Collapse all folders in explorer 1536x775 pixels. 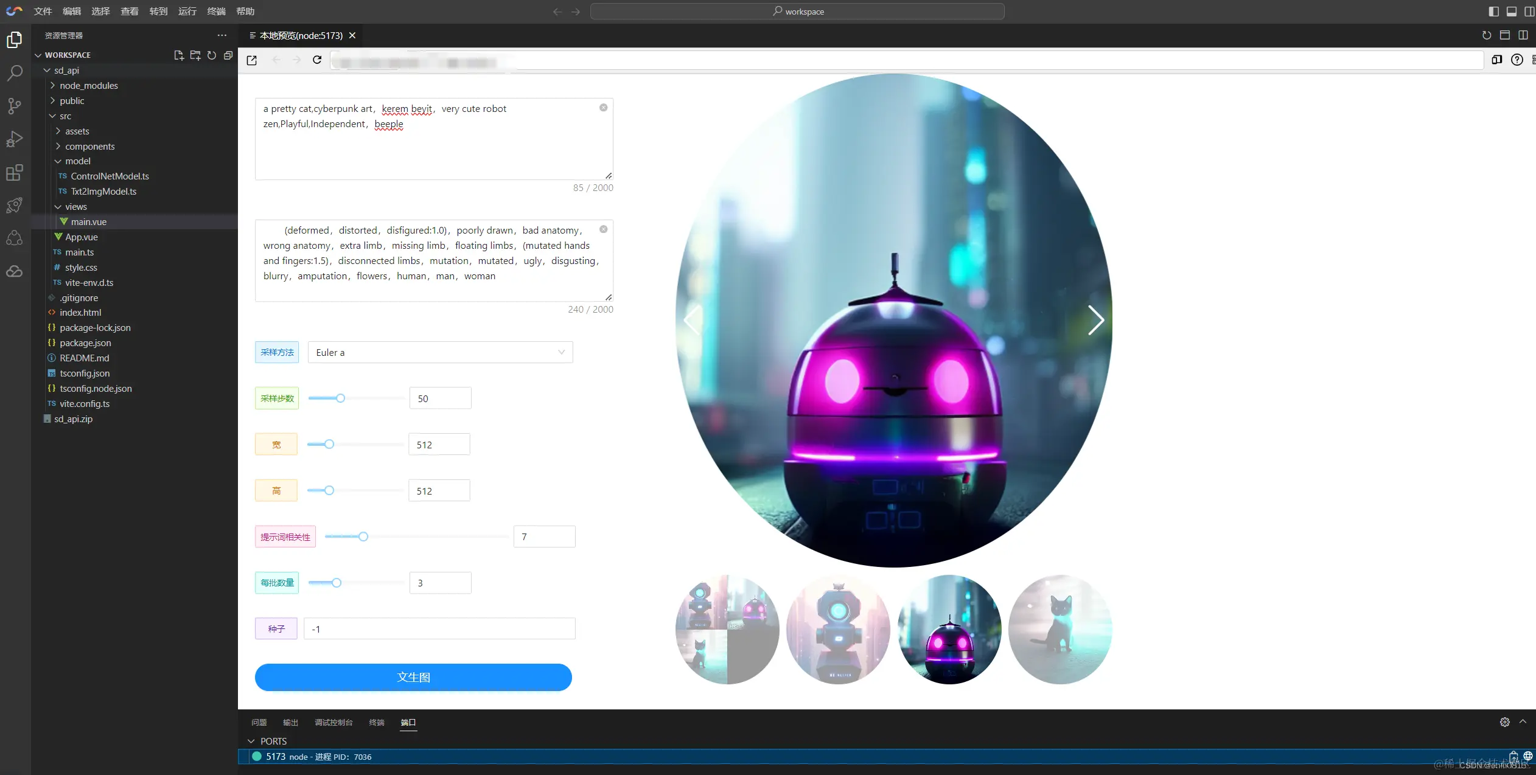(x=228, y=55)
